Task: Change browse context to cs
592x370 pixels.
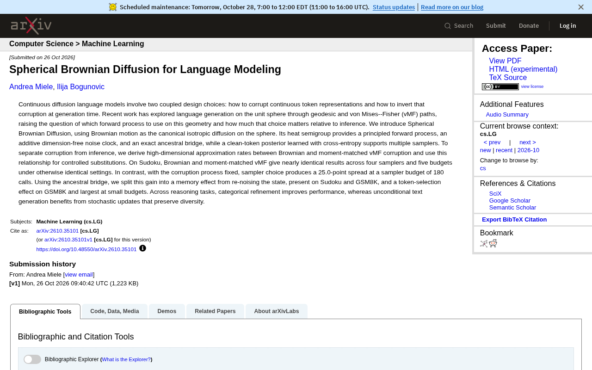Action: tap(483, 168)
